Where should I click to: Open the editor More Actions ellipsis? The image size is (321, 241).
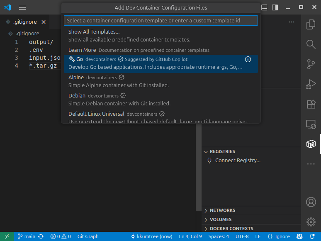click(291, 22)
